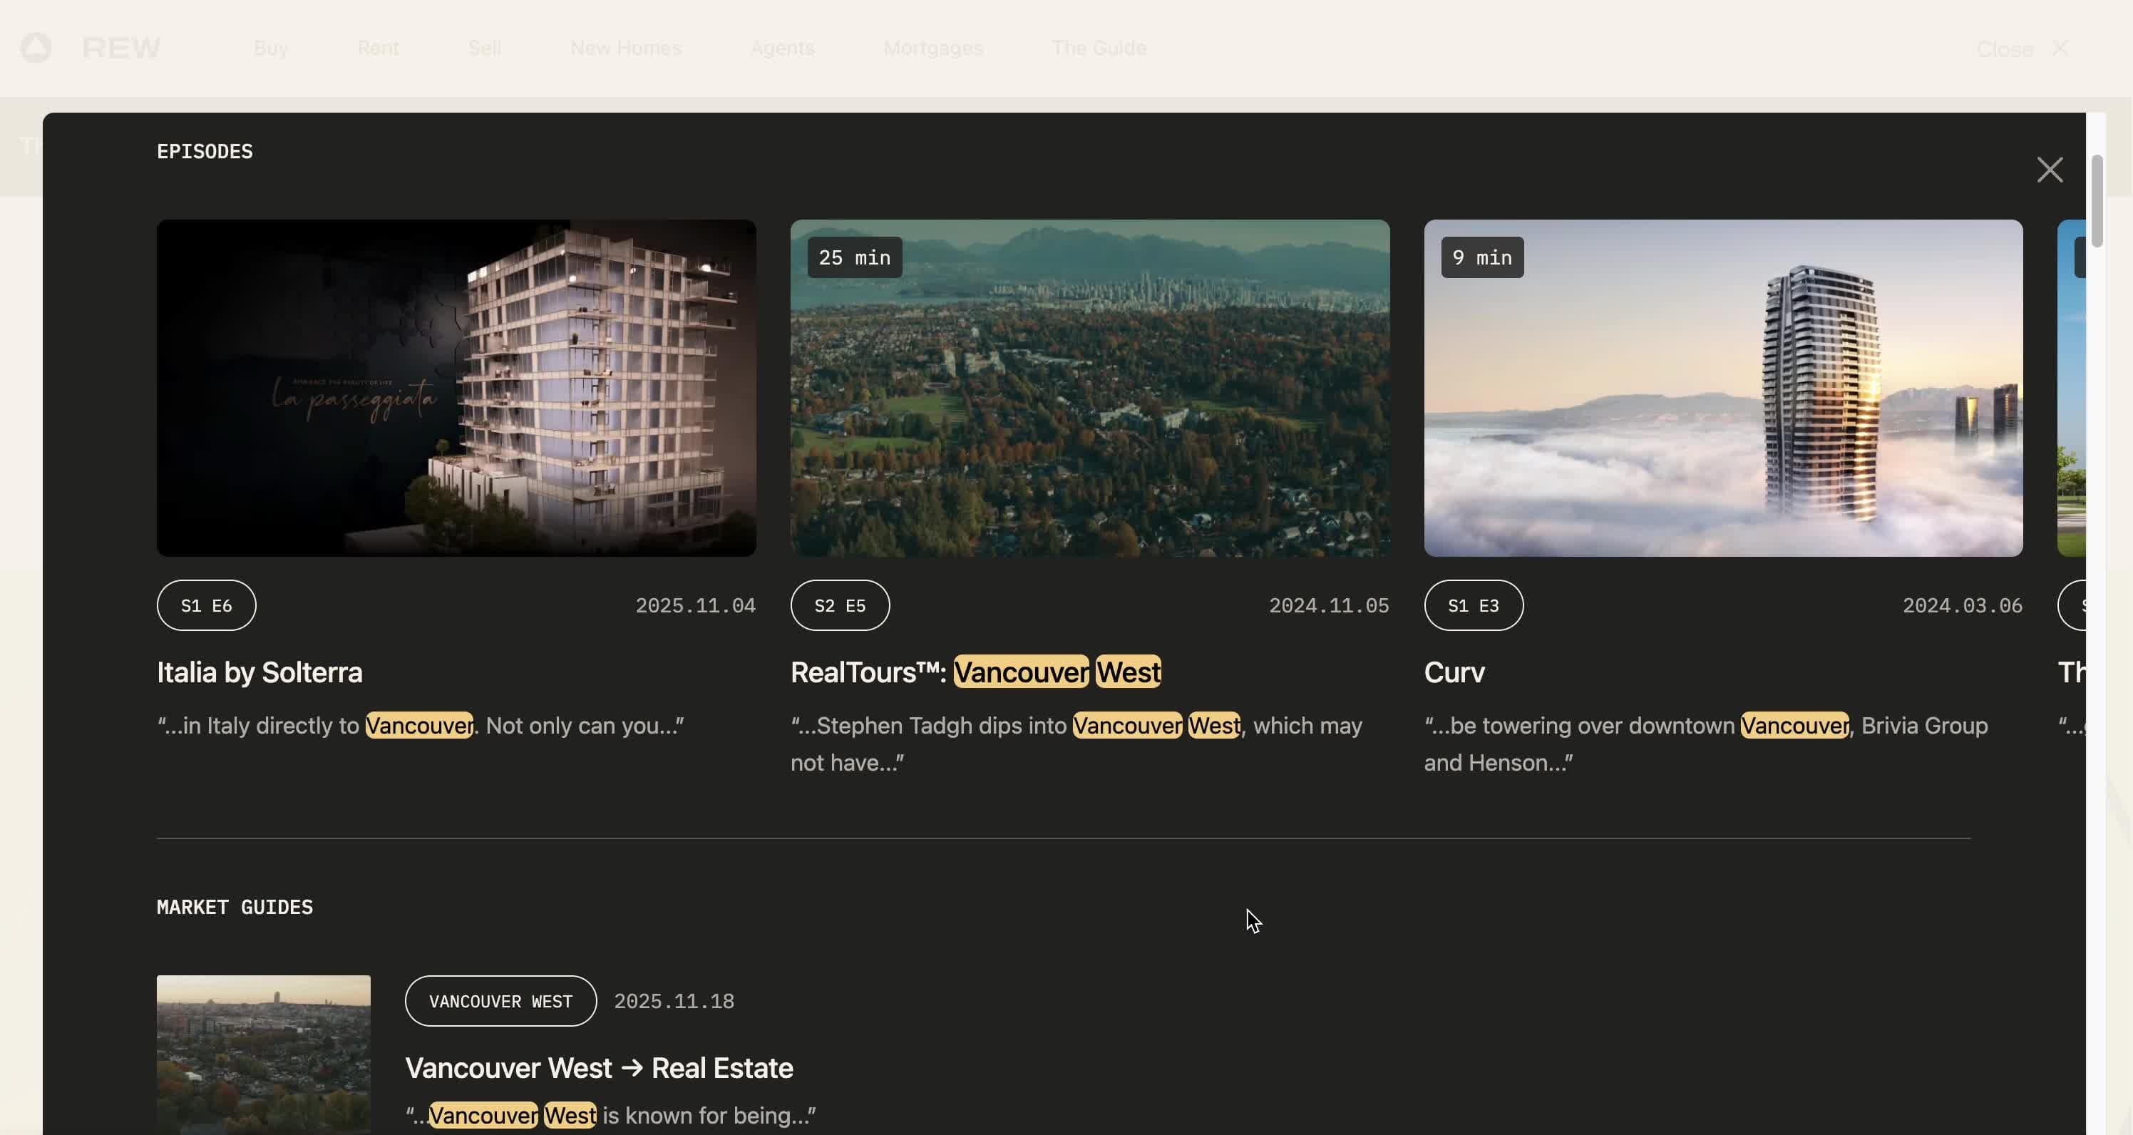Click the REW logo icon
This screenshot has height=1135, width=2133.
[36, 48]
